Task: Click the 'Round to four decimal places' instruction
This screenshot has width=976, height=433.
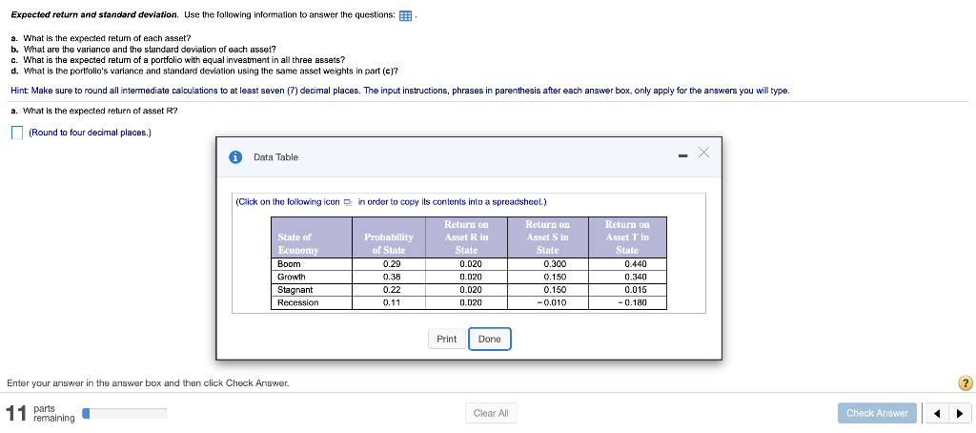Action: point(90,133)
